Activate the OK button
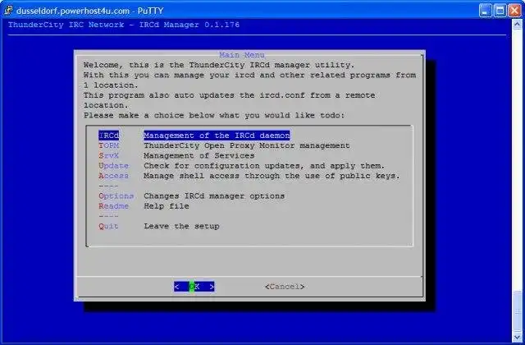The image size is (525, 345). tap(194, 287)
